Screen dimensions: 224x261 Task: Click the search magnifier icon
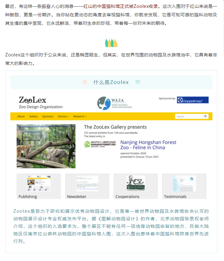206,116
